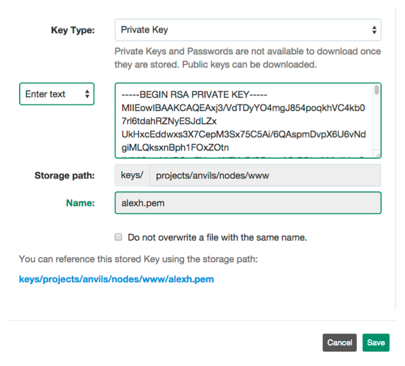
Task: Click the 'Do not overwrite a file' label text
Action: click(217, 237)
